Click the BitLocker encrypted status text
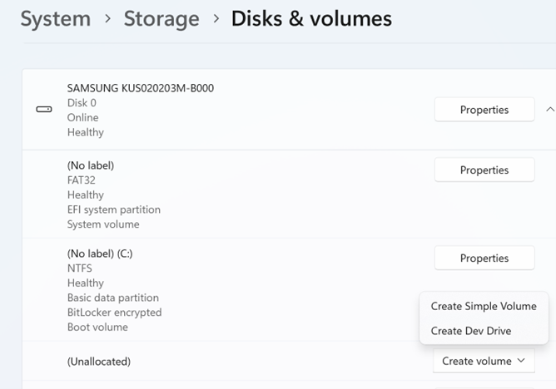556x389 pixels. click(114, 313)
